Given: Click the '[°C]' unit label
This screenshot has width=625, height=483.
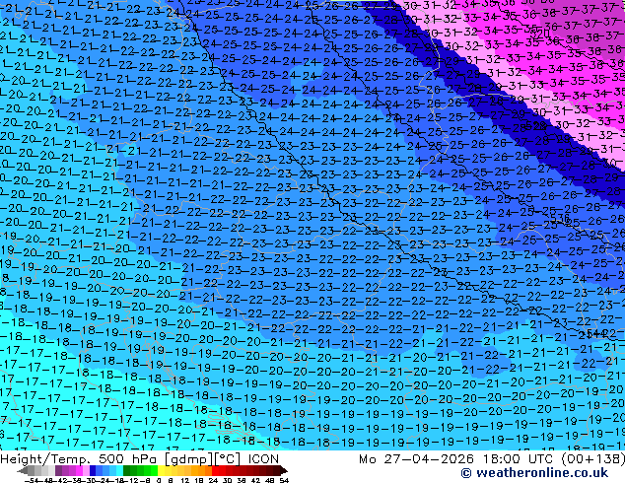Looking at the screenshot, I should coord(228,459).
